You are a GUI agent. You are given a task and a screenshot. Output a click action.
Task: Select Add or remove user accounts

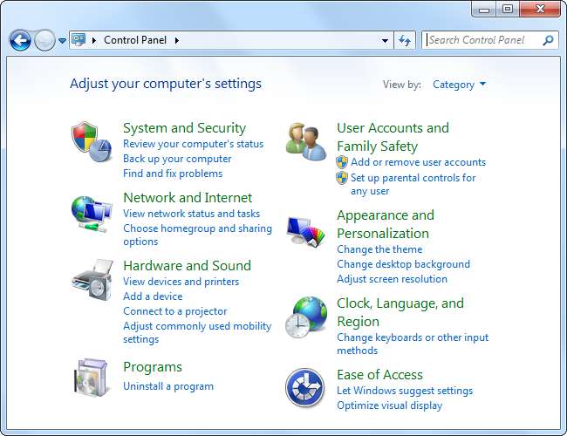(418, 162)
